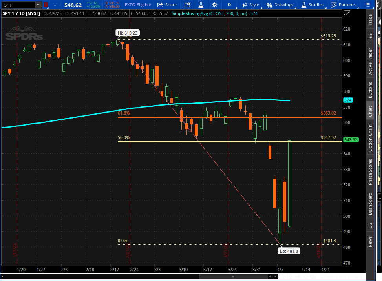Open the ellipsis symbol actions button
This screenshot has height=281, width=382.
(x=55, y=5)
